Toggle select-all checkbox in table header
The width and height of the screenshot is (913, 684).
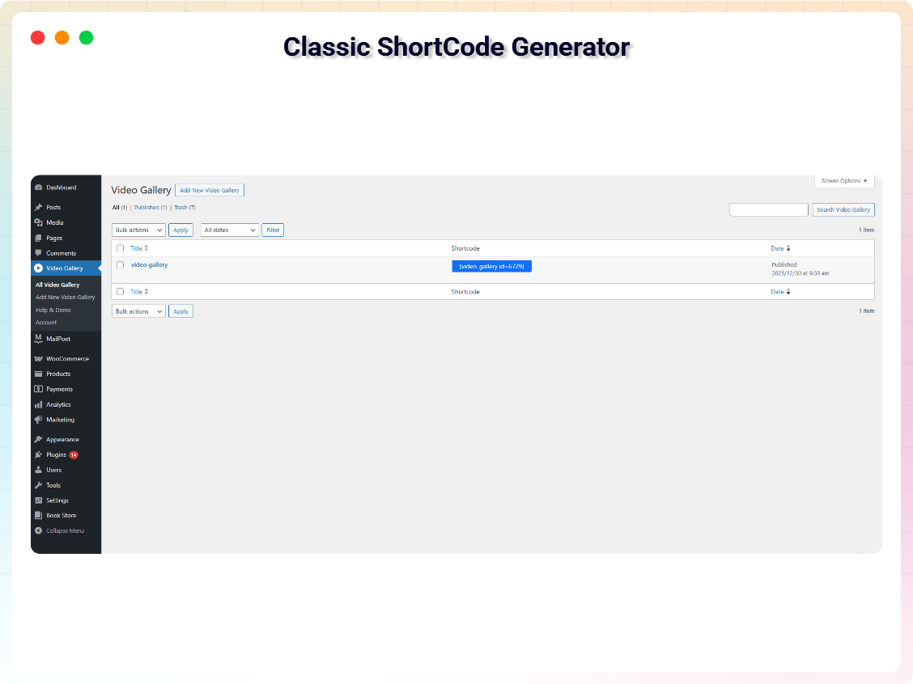tap(121, 248)
